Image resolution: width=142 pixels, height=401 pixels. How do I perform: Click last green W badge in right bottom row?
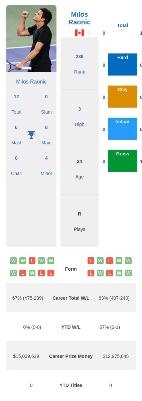coord(128,273)
